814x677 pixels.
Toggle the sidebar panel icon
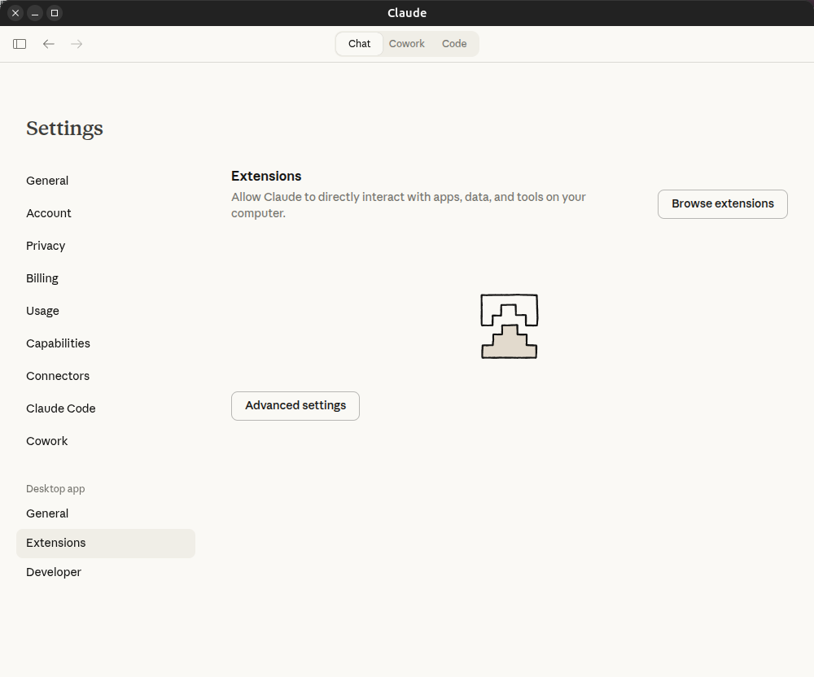19,44
